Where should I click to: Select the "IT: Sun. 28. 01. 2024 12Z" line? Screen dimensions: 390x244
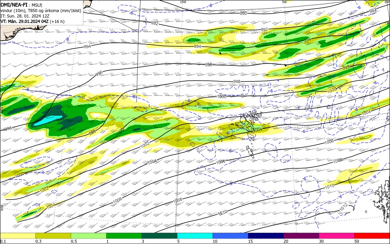[x=25, y=16]
